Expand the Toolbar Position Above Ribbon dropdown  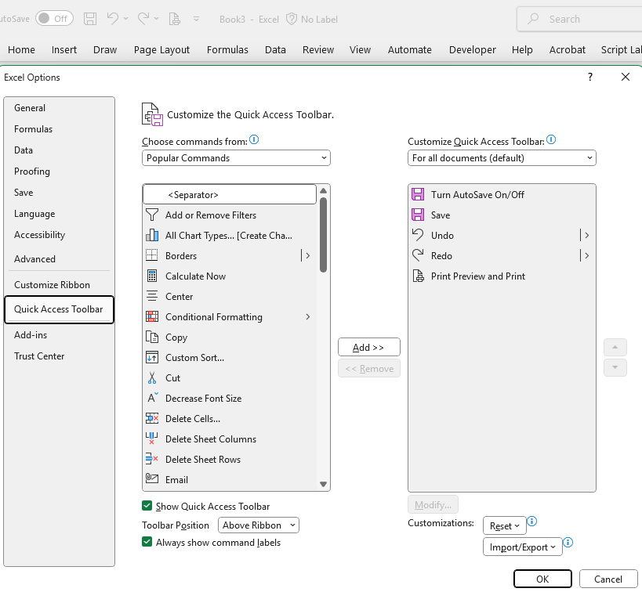pyautogui.click(x=259, y=525)
